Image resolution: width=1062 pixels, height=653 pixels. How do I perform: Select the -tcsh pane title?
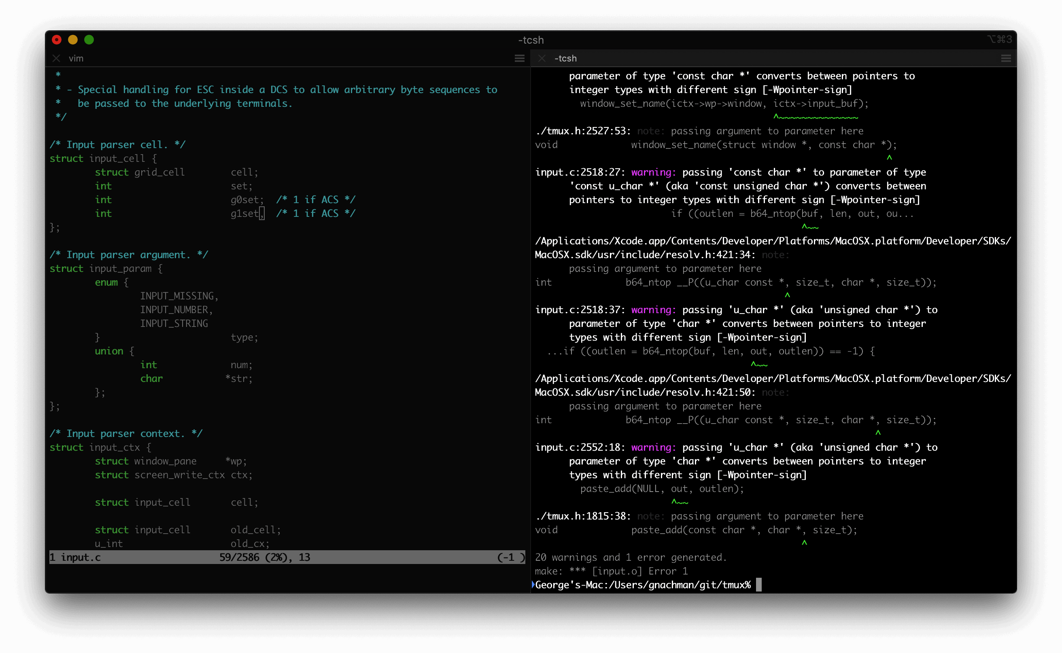click(x=565, y=58)
